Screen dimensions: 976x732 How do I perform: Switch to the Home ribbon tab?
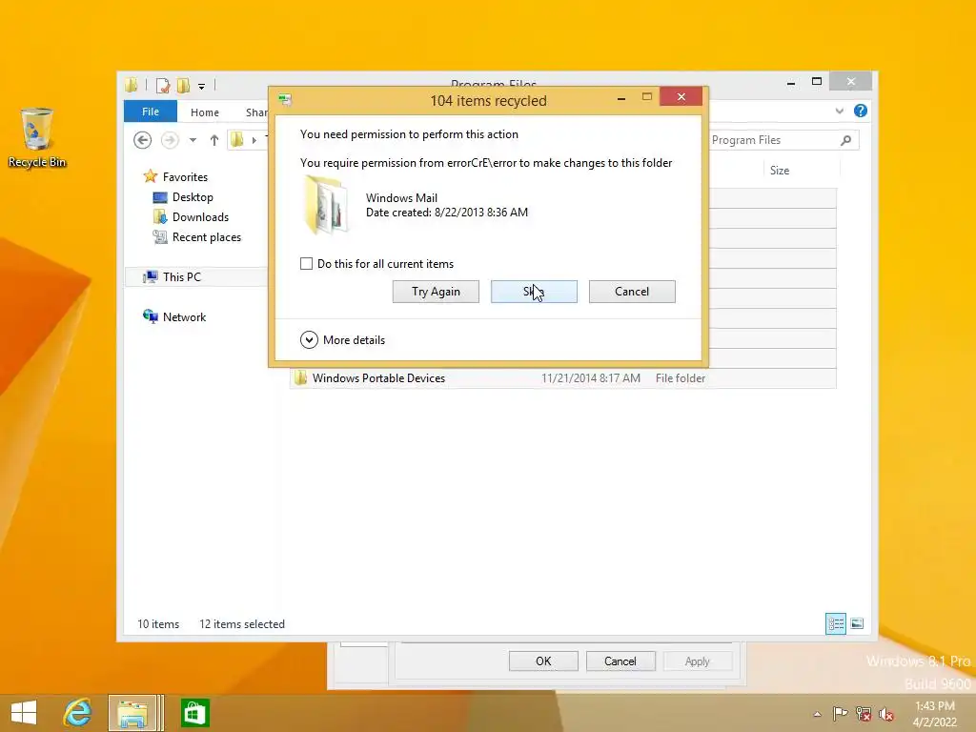click(x=204, y=112)
